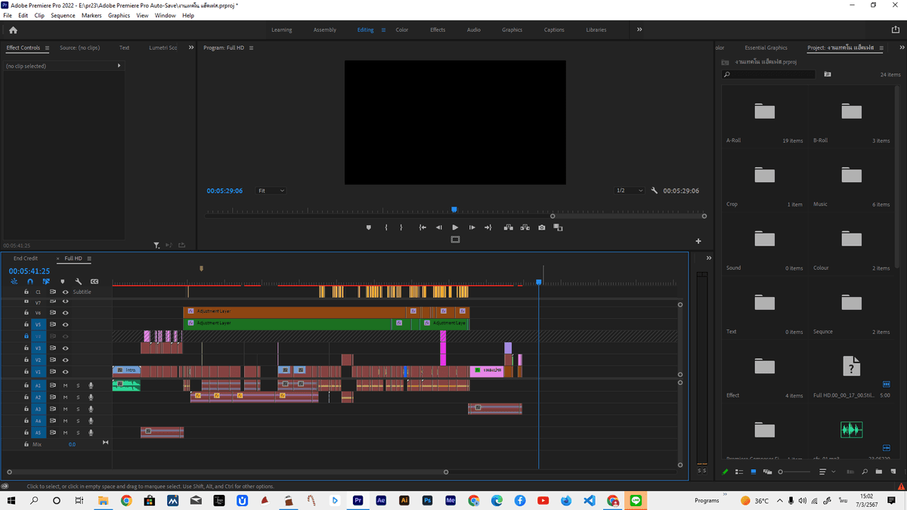Click Mark Out in the Program monitor
Image resolution: width=907 pixels, height=510 pixels.
pos(401,227)
